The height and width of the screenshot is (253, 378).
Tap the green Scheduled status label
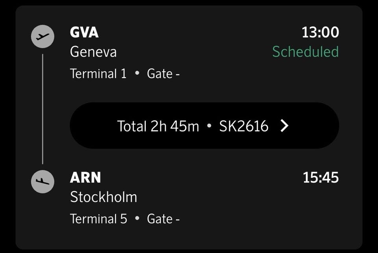pyautogui.click(x=306, y=52)
